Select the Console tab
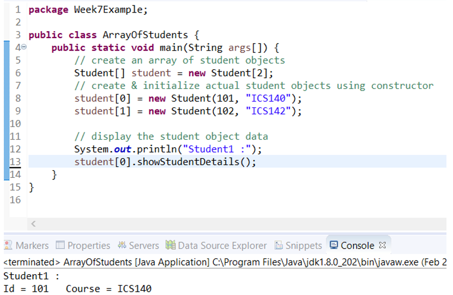The width and height of the screenshot is (453, 295). (358, 245)
